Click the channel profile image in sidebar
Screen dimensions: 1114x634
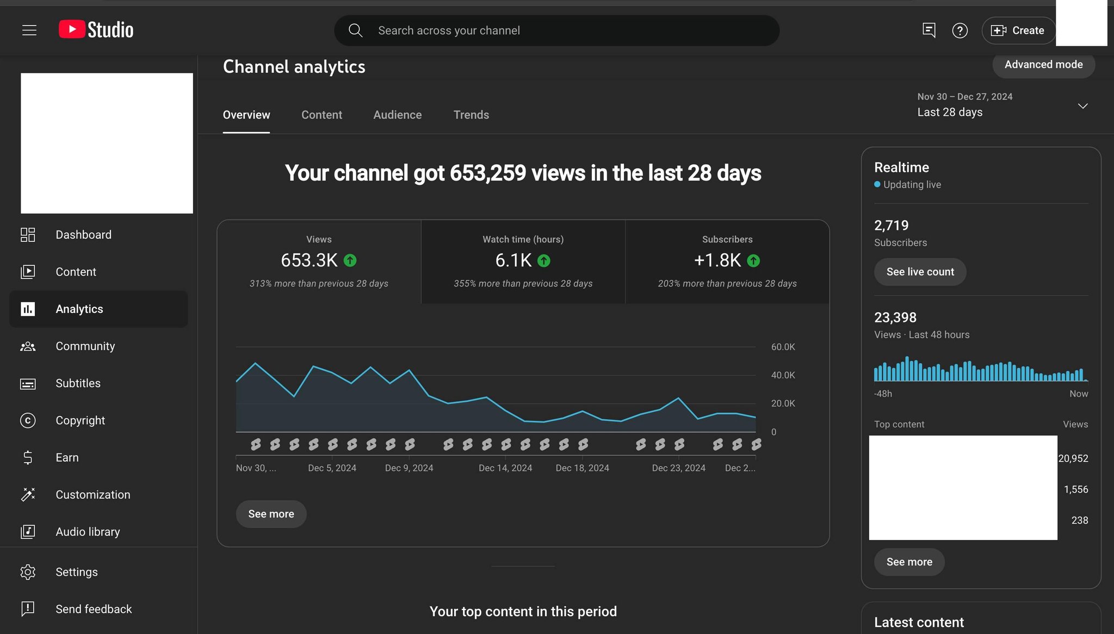tap(107, 143)
